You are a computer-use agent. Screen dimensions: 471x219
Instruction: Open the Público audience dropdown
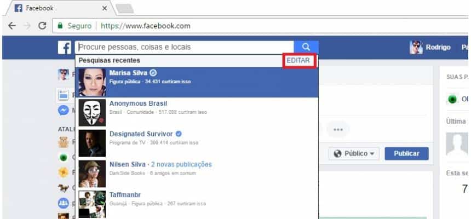click(x=354, y=153)
